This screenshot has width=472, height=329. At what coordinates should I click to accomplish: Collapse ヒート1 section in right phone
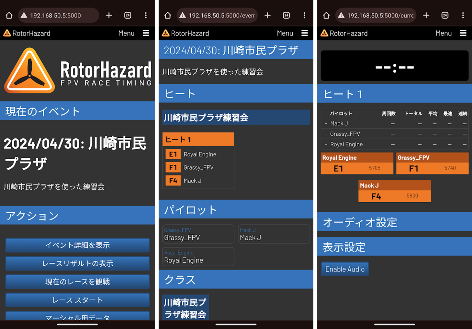click(x=395, y=94)
